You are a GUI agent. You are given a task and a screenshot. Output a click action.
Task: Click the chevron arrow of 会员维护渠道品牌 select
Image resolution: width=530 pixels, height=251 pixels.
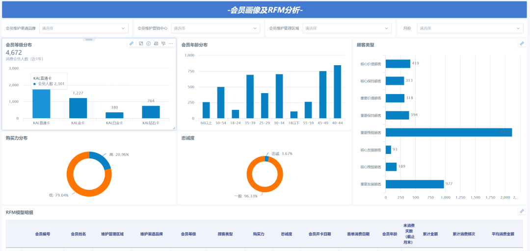click(x=123, y=28)
